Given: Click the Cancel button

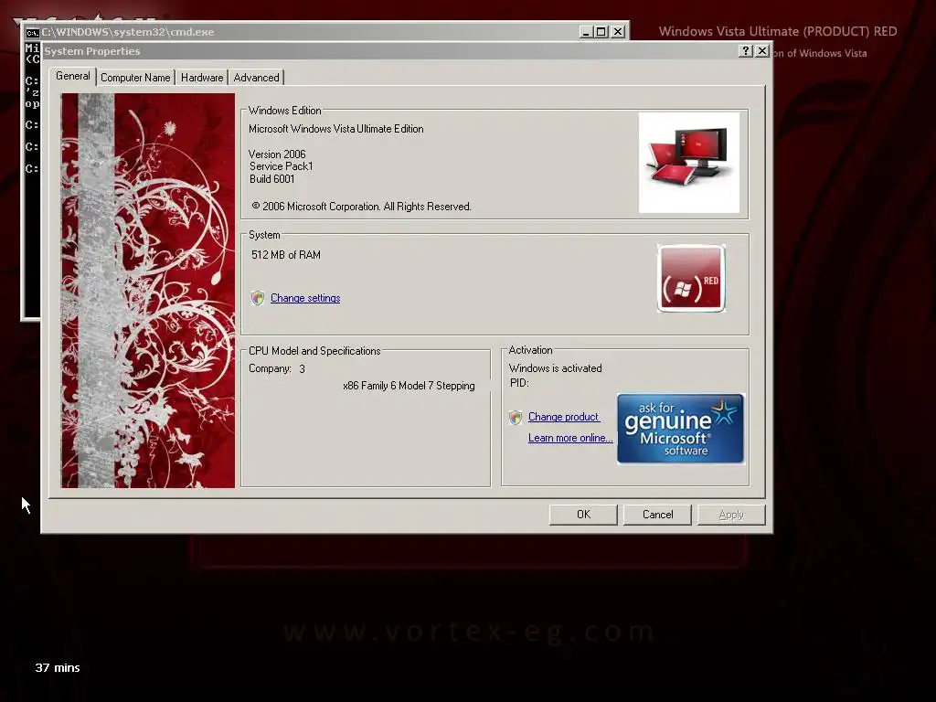Looking at the screenshot, I should (x=657, y=515).
